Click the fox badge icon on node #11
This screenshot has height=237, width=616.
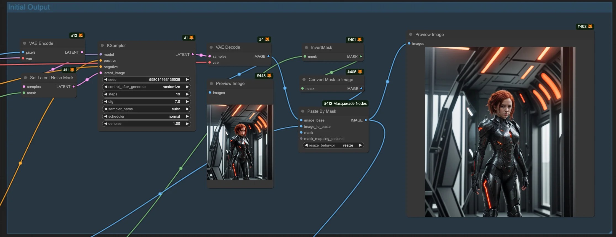72,70
